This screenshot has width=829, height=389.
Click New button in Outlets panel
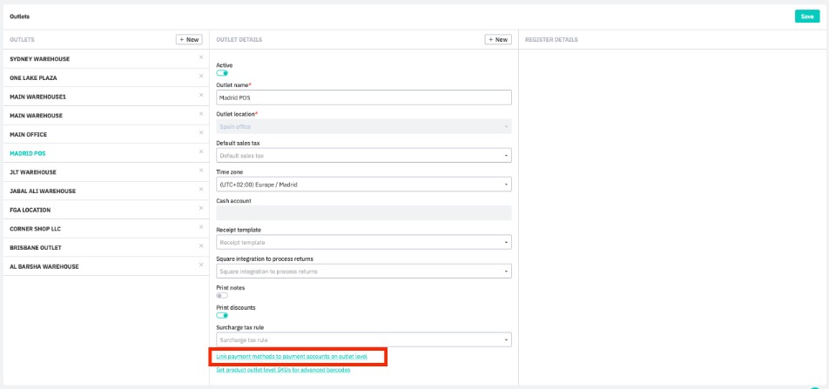click(x=189, y=39)
